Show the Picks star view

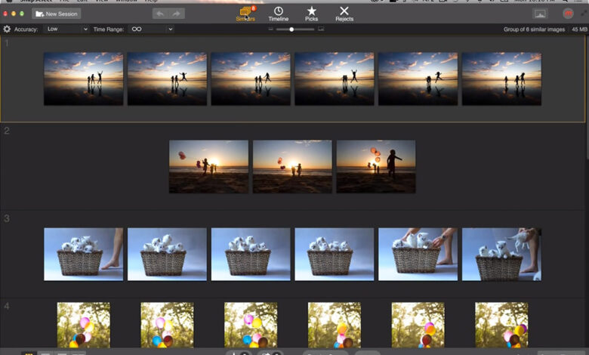[311, 13]
